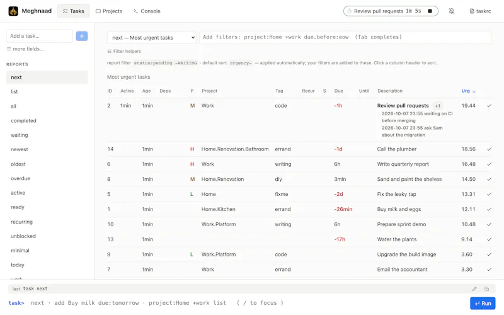504x315 pixels.
Task: Click the Work.Platform project of Prepare sprint demo
Action: click(x=219, y=224)
